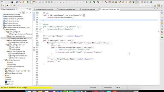Collapse the springboot-integration-router project

coord(2,27)
